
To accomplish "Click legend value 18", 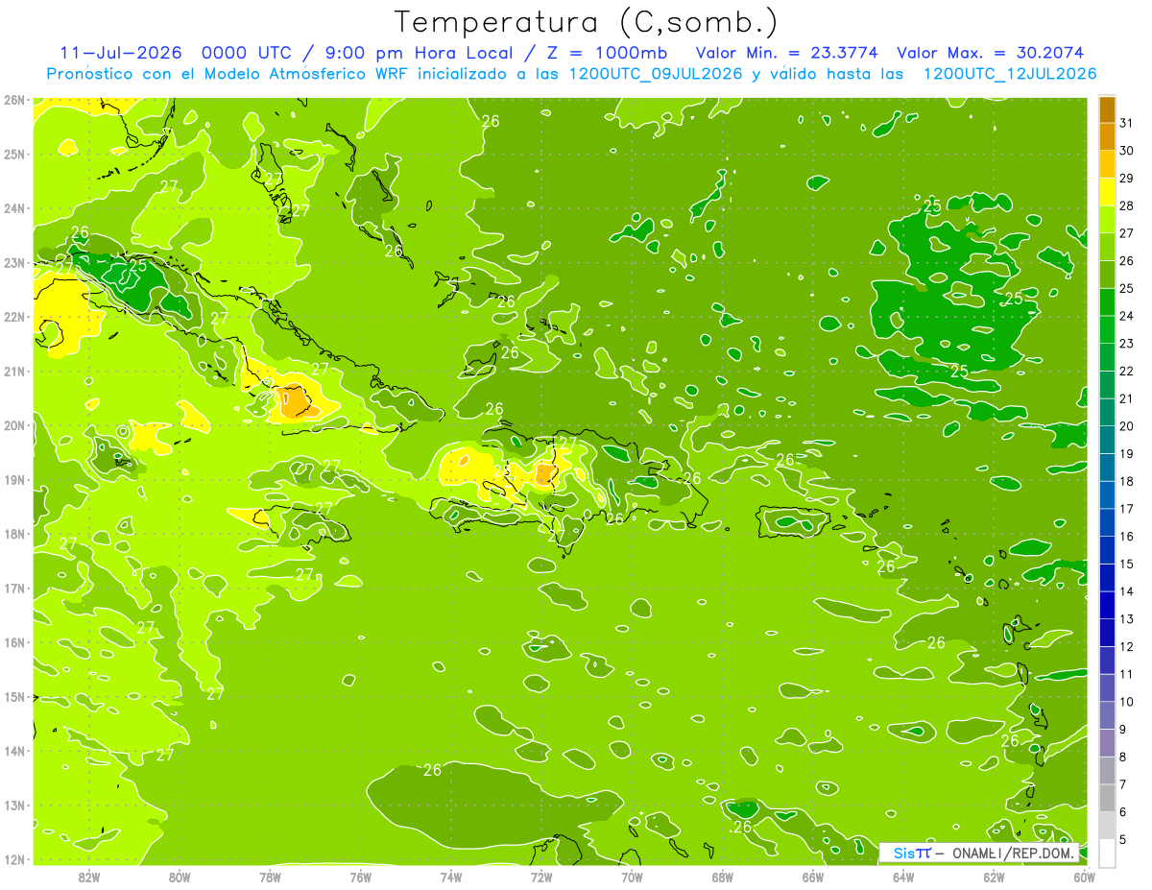I will [x=1126, y=481].
